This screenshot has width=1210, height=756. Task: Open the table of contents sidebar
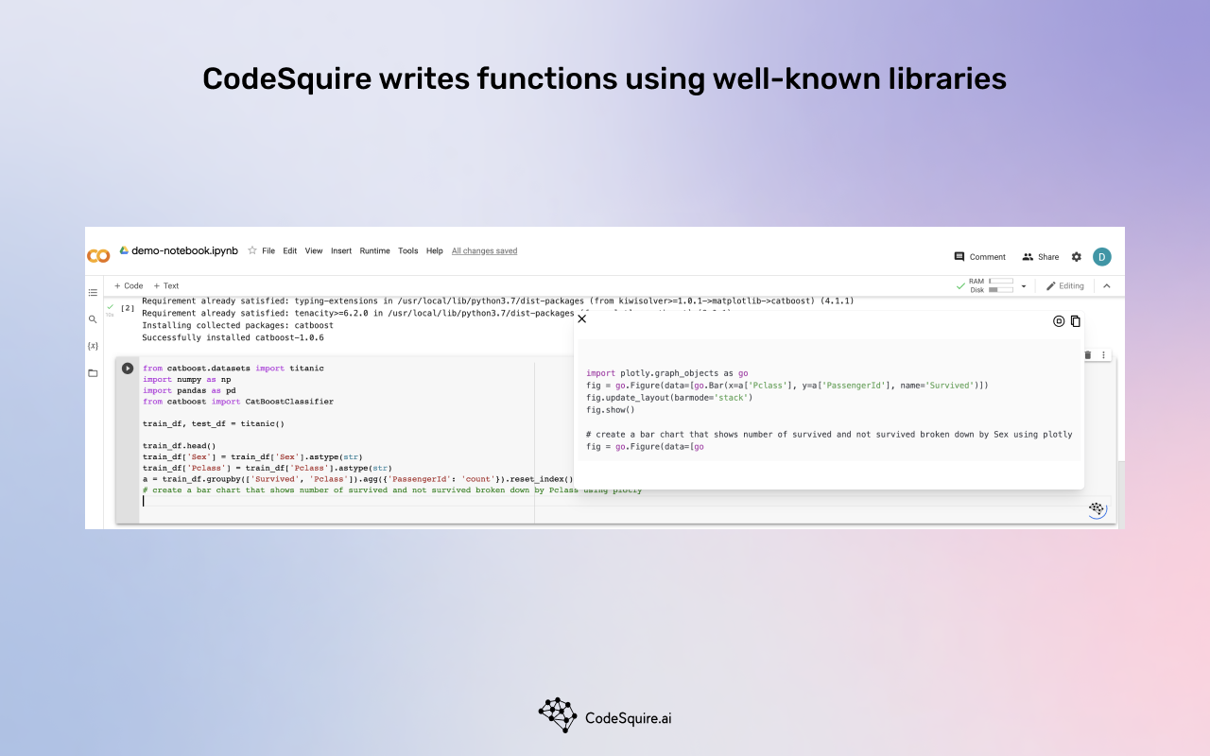(x=93, y=293)
